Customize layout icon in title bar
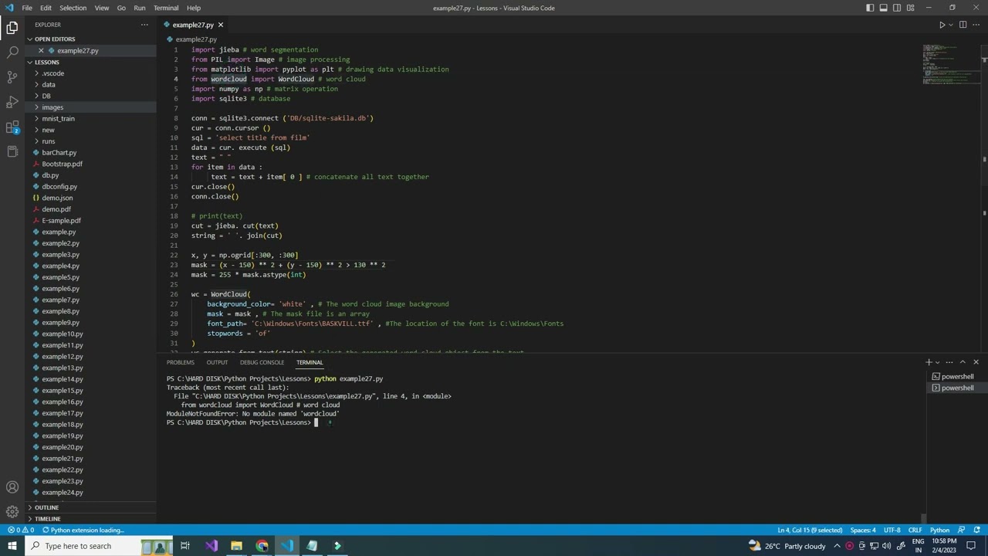988x556 pixels. tap(911, 8)
